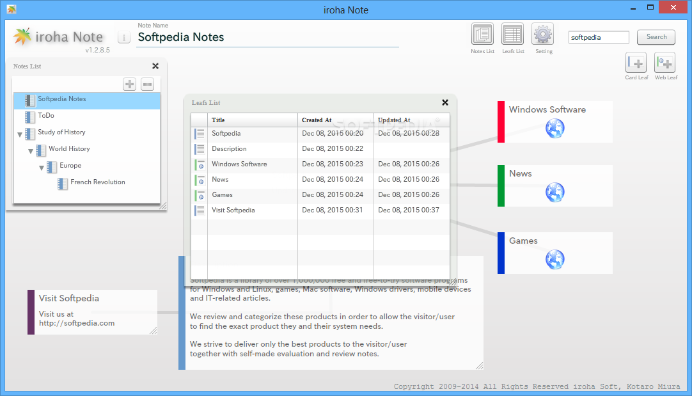Add a new Card Leaf
Viewport: 692px width, 396px height.
pos(636,63)
